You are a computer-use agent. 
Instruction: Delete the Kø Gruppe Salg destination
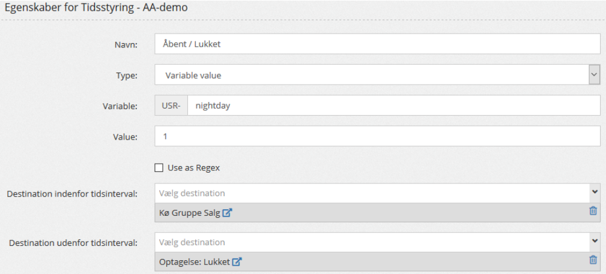coord(593,211)
